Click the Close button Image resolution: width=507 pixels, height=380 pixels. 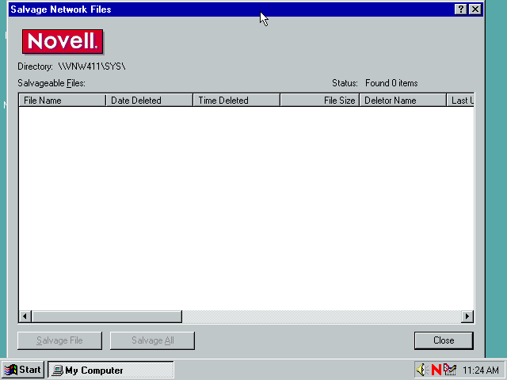[444, 340]
